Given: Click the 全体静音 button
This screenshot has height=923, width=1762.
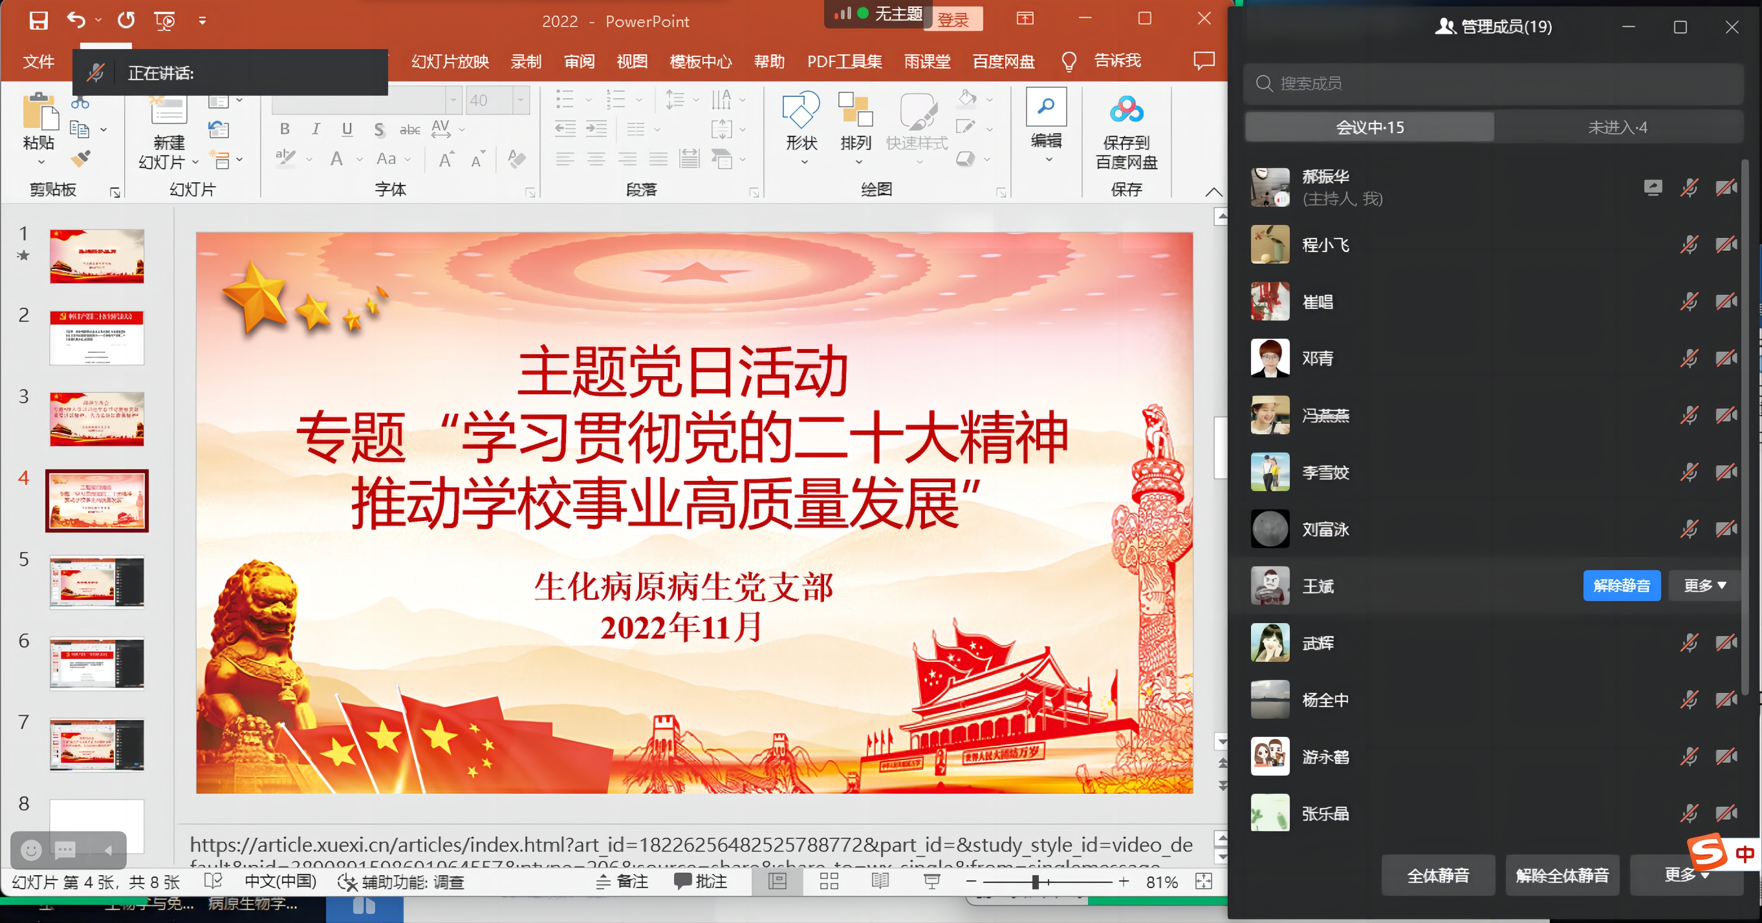Looking at the screenshot, I should point(1438,875).
